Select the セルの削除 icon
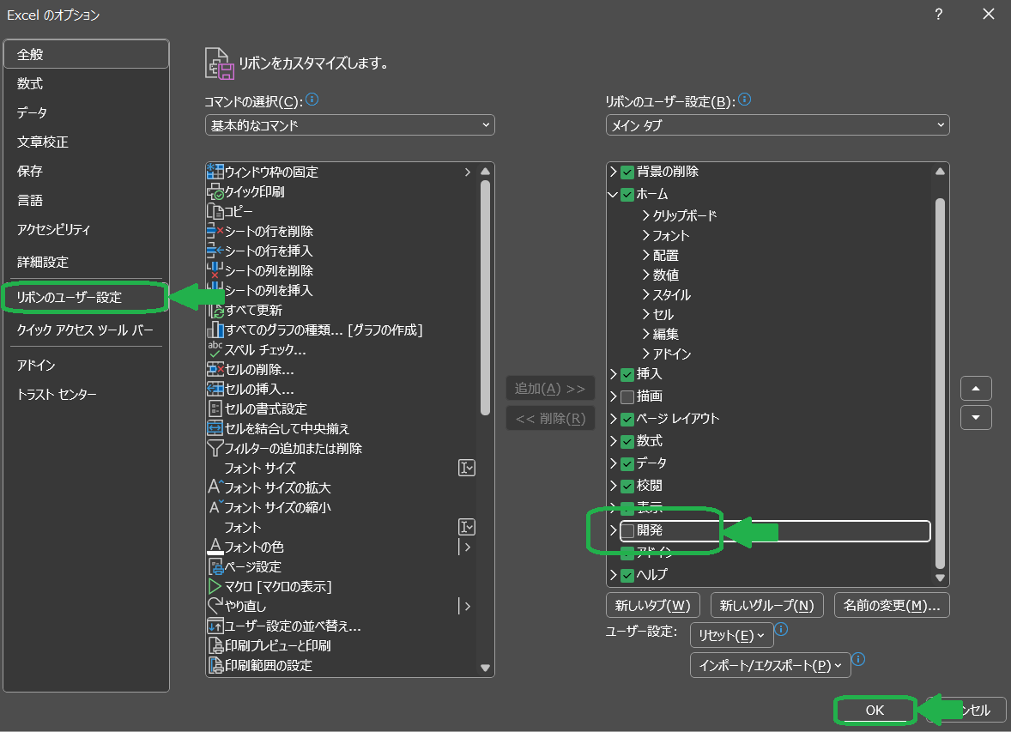Viewport: 1011px width, 732px height. click(215, 370)
